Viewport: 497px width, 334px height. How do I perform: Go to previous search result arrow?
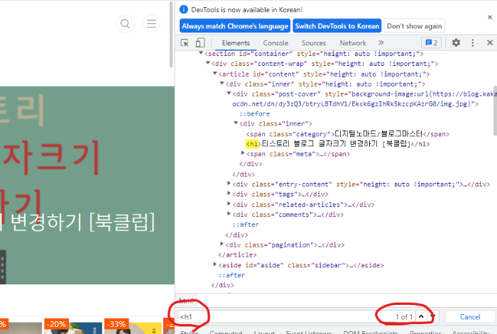(x=421, y=316)
